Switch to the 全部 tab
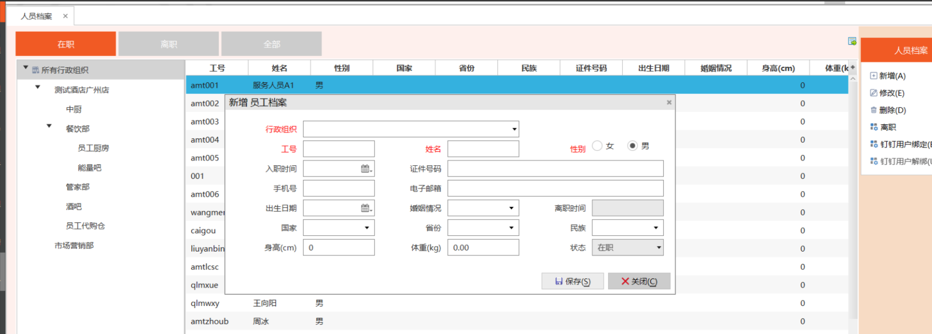This screenshot has width=932, height=334. (x=272, y=44)
